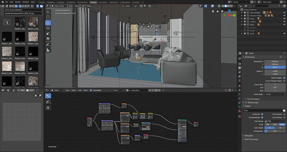Select the Measure tool in viewport
Screen dimensions: 287x152
pos(48,50)
